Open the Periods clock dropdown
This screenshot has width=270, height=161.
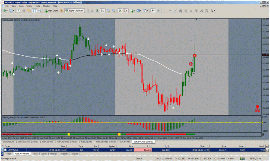(139, 11)
